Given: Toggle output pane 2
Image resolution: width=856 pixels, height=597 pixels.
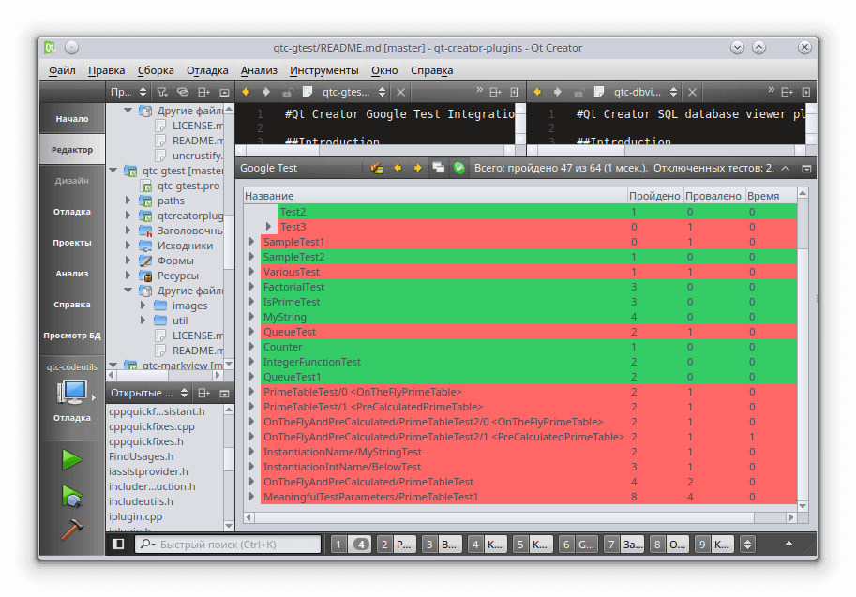Looking at the screenshot, I should click(x=396, y=545).
